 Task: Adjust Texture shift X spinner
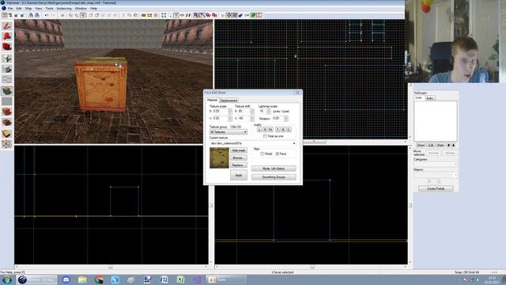[252, 111]
